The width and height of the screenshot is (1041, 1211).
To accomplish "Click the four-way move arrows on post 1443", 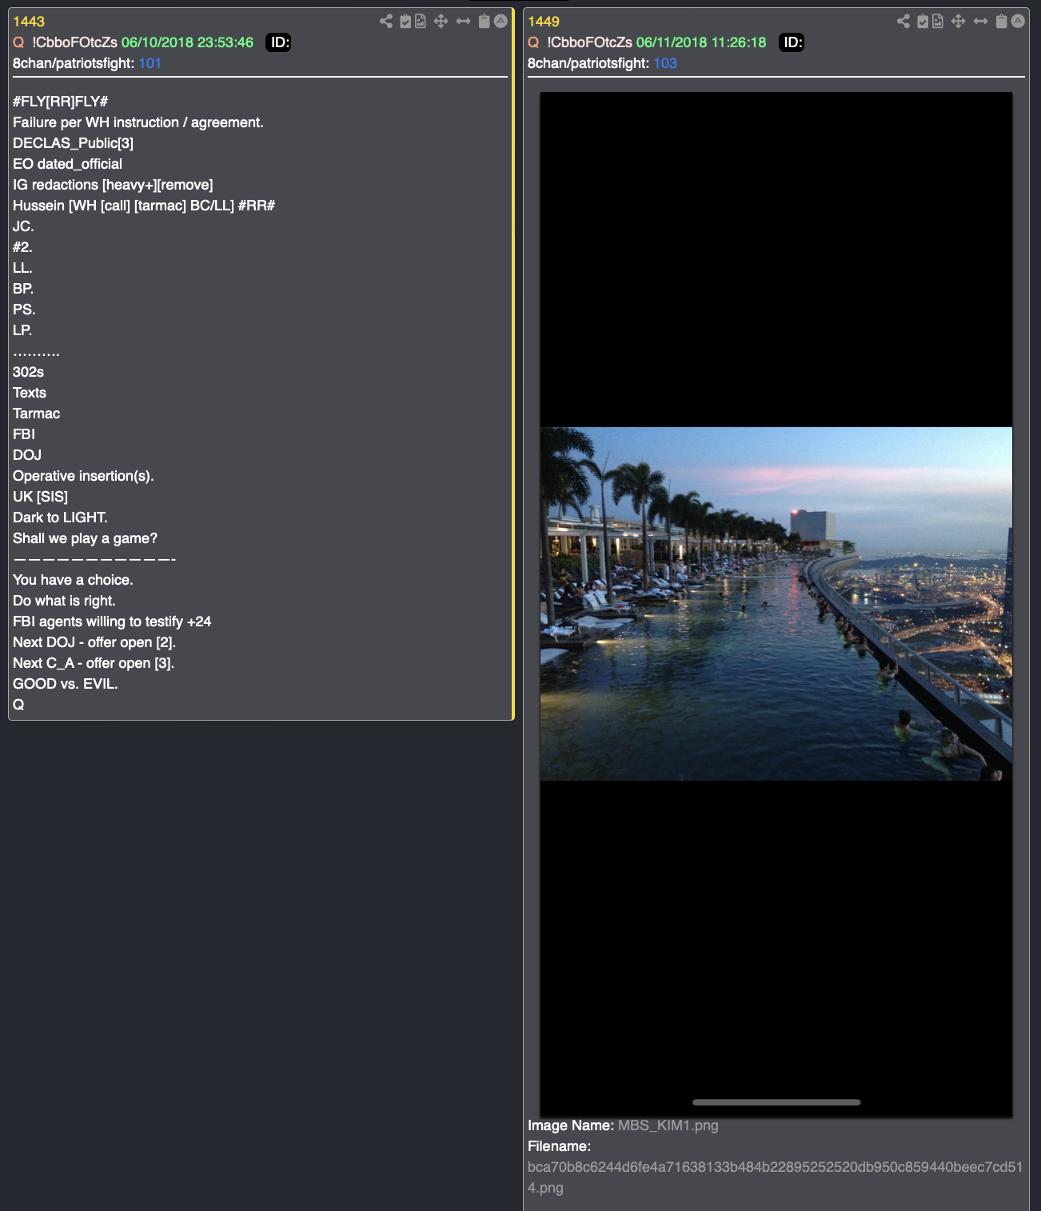I will point(441,22).
